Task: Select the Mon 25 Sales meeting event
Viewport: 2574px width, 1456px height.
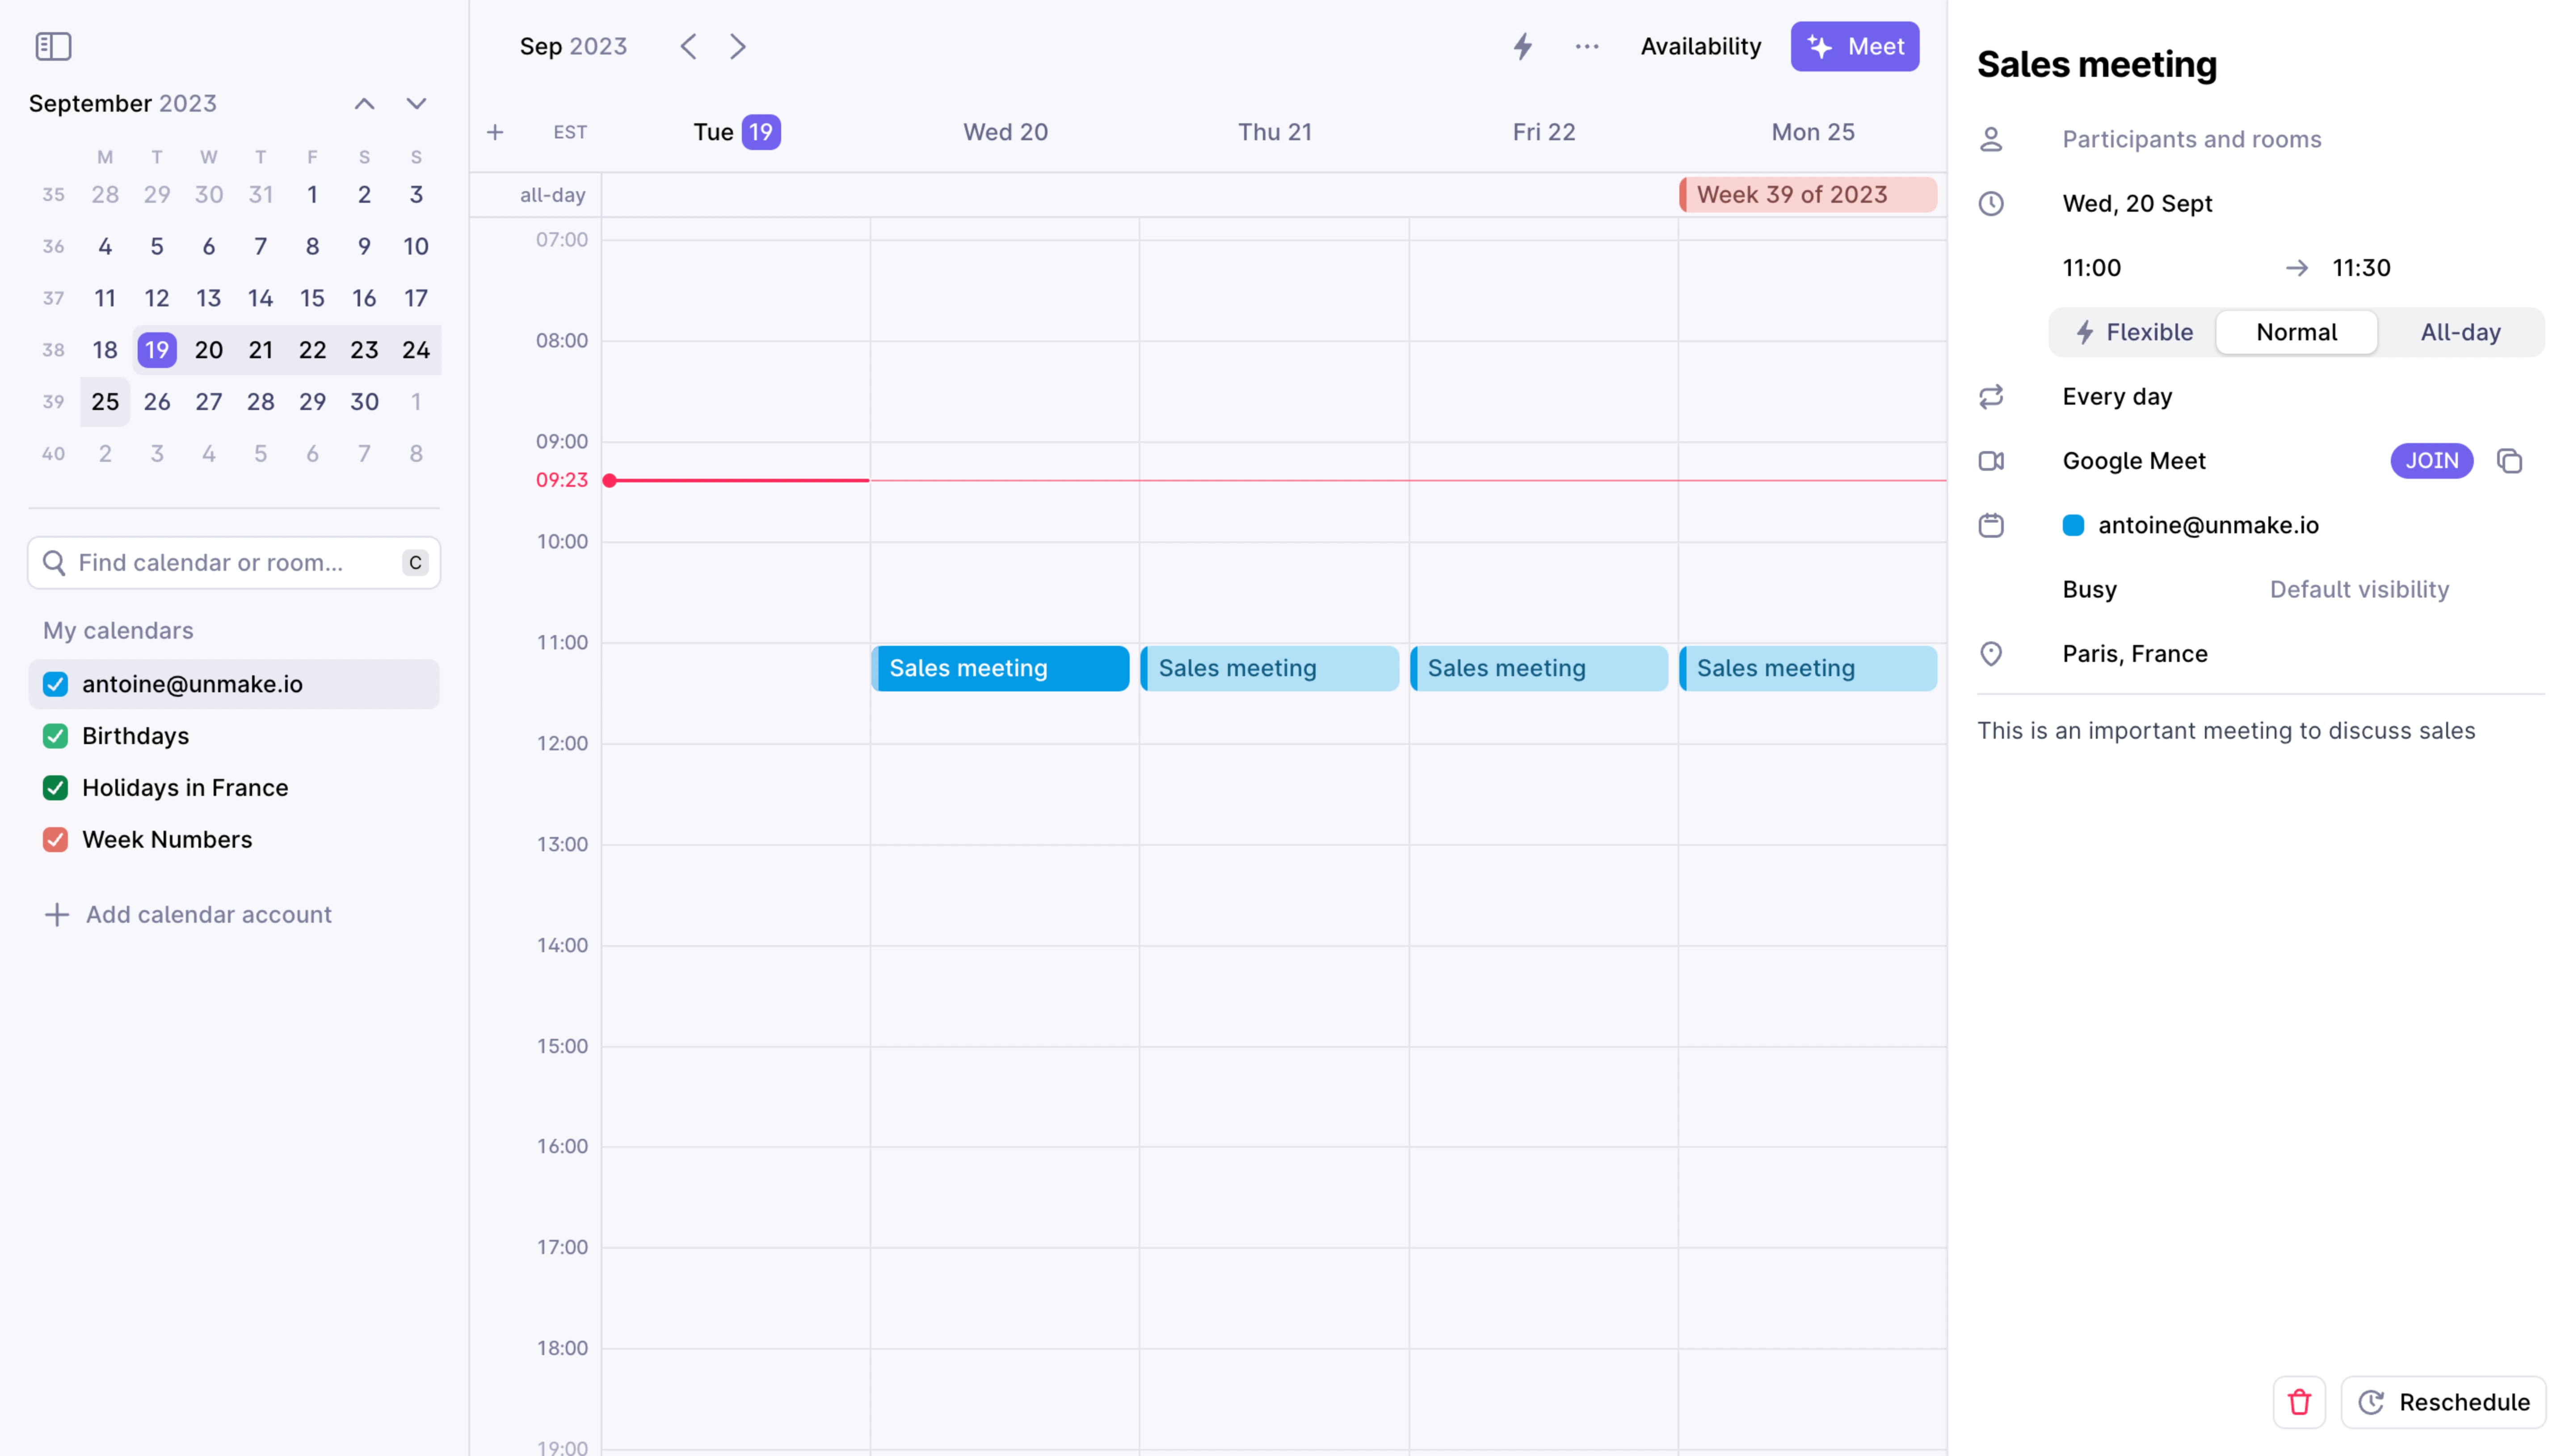Action: pos(1808,668)
